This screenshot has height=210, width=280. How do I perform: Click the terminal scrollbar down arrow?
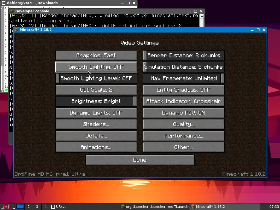click(x=2, y=91)
